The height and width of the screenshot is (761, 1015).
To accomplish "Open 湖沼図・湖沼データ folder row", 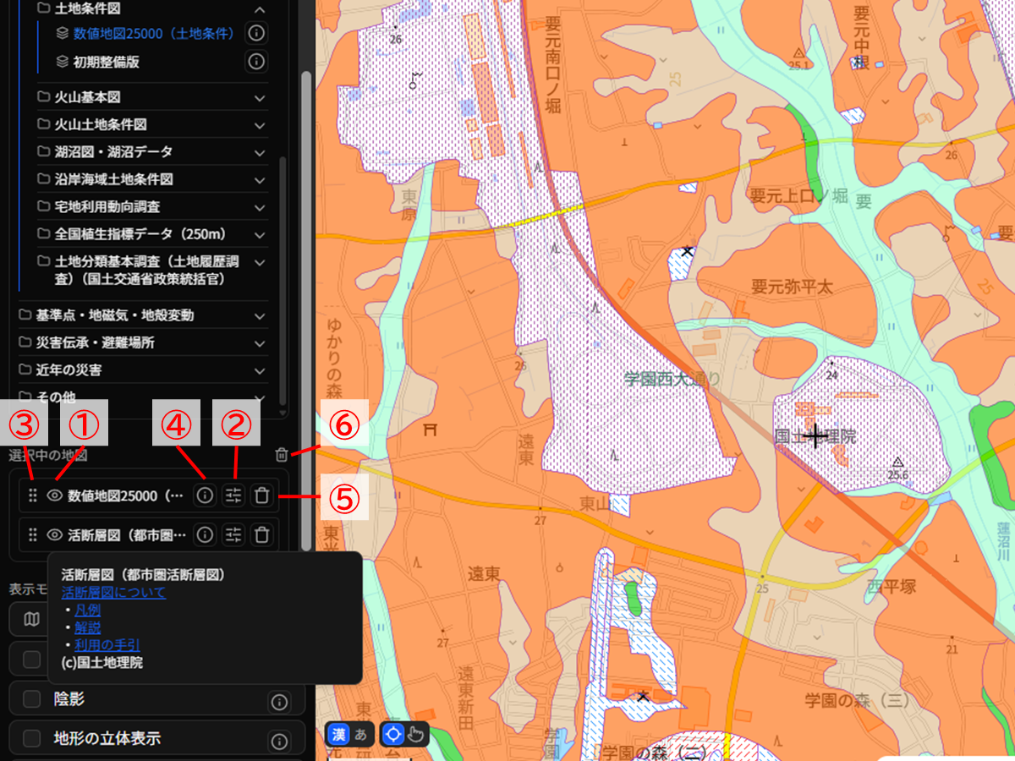I will coord(153,152).
